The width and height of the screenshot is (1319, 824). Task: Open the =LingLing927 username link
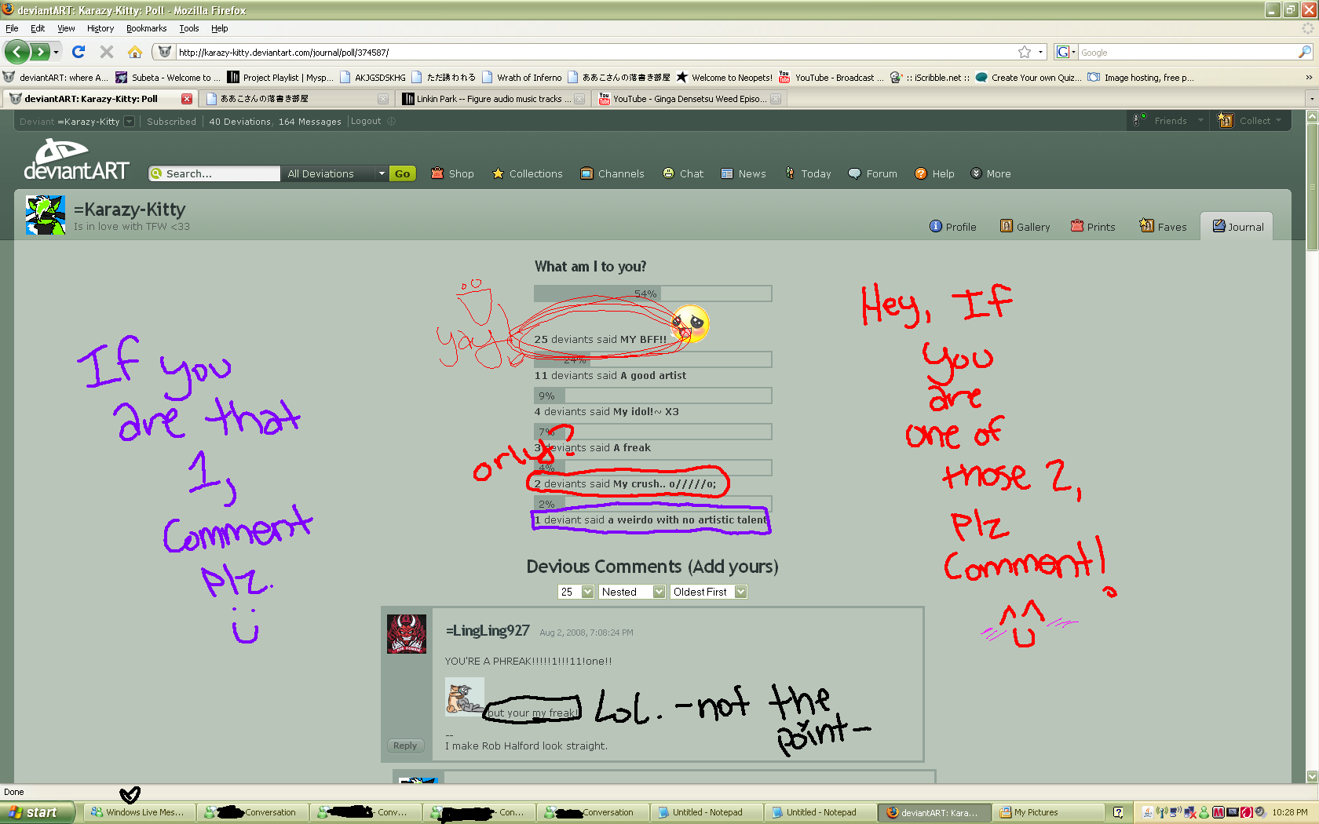(488, 631)
